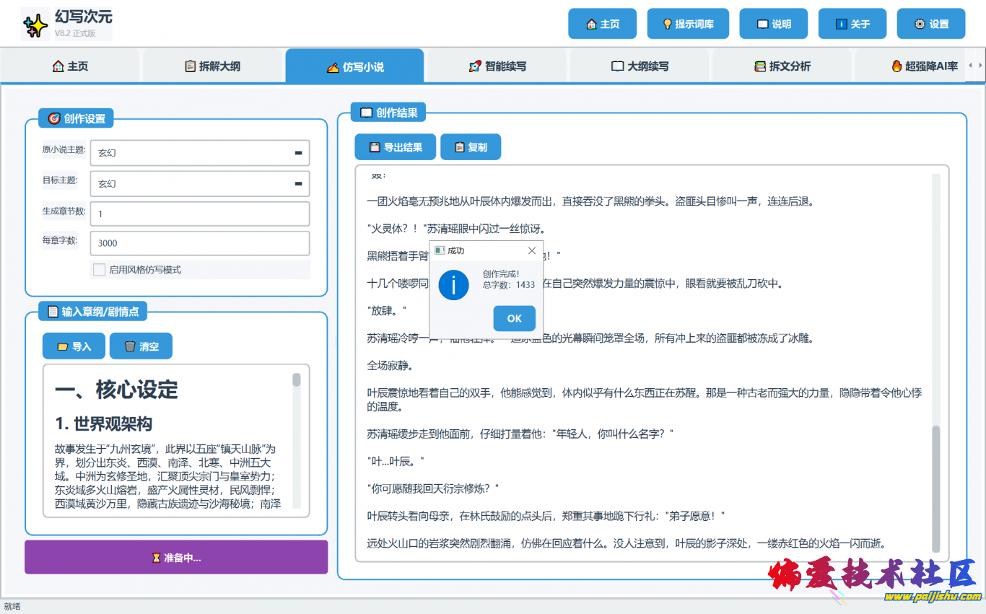Switch to the 智能续写 tab

[497, 66]
